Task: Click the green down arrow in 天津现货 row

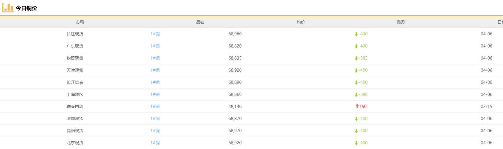Action: coord(356,71)
